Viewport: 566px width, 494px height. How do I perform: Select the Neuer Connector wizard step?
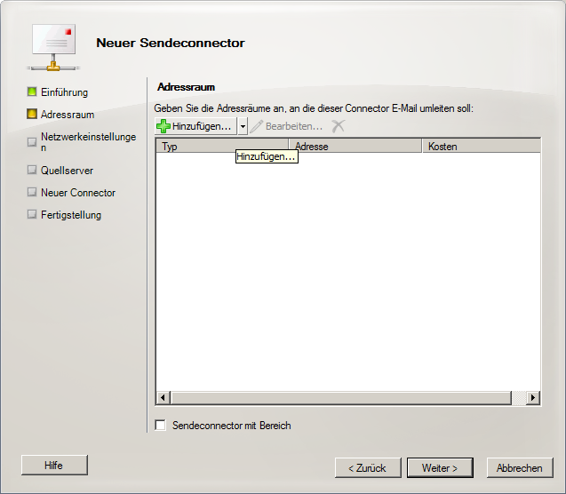click(78, 193)
